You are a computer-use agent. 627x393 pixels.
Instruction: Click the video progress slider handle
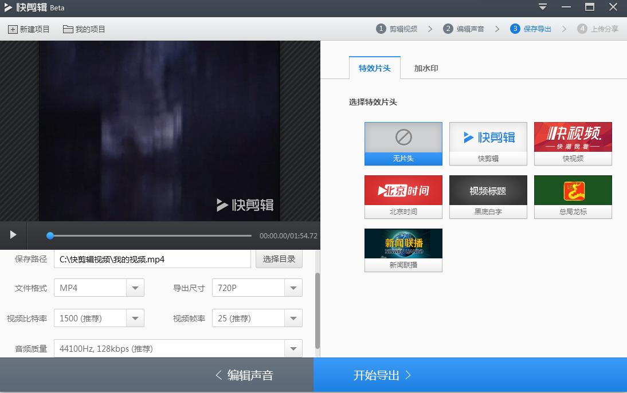point(50,235)
